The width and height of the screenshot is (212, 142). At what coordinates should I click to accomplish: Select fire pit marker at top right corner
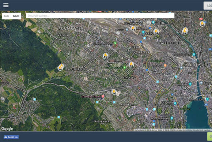[202, 24]
